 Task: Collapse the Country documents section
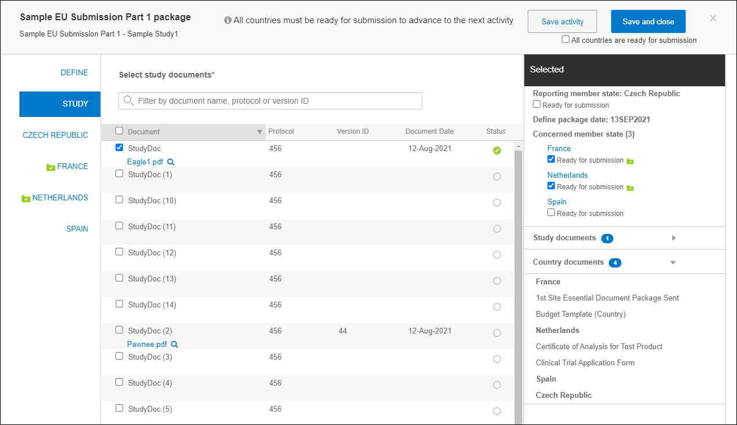point(673,262)
